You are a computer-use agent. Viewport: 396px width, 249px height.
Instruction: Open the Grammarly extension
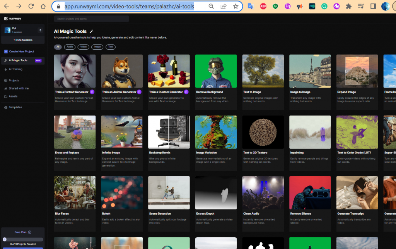tap(324, 6)
